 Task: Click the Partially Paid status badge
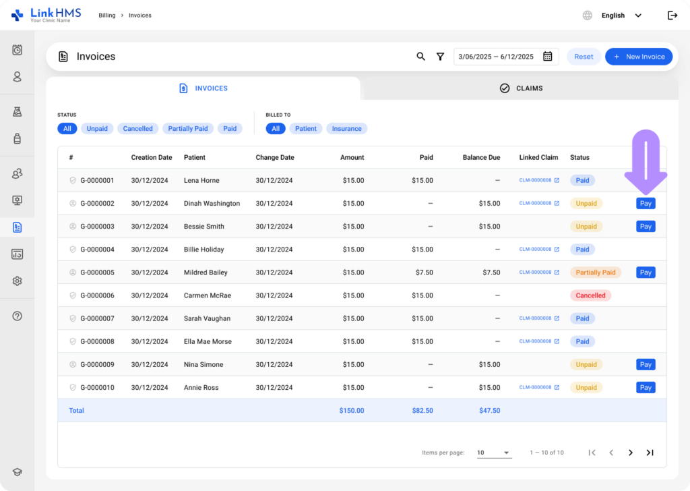[x=596, y=272]
